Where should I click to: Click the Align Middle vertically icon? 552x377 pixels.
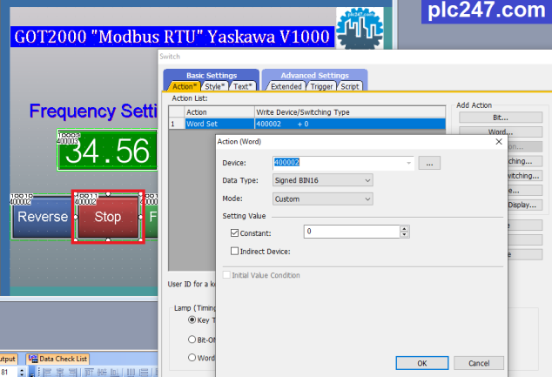[102, 372]
